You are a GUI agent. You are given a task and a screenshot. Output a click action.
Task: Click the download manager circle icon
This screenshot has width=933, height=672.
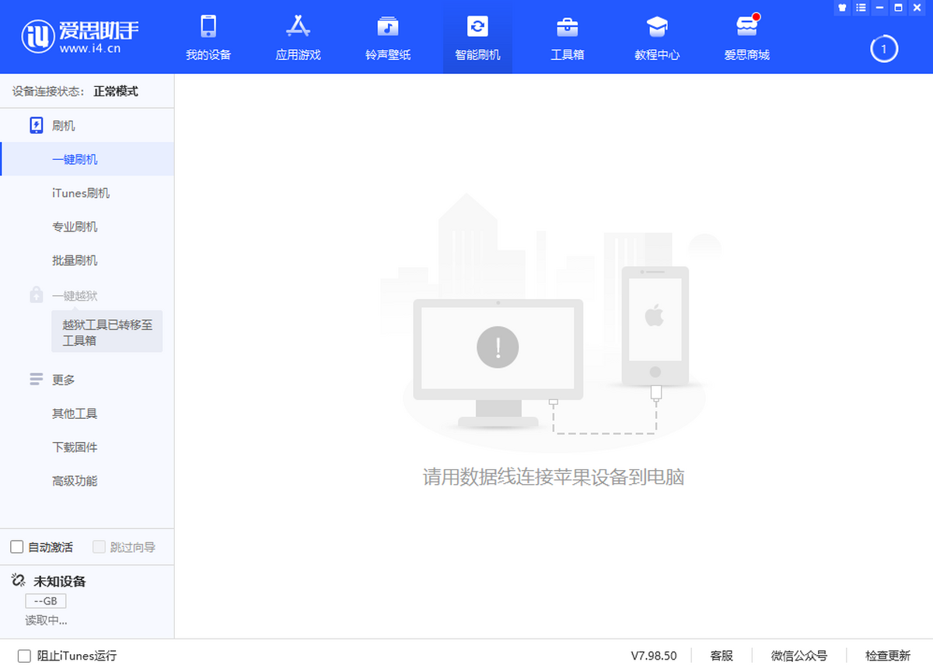pos(883,49)
